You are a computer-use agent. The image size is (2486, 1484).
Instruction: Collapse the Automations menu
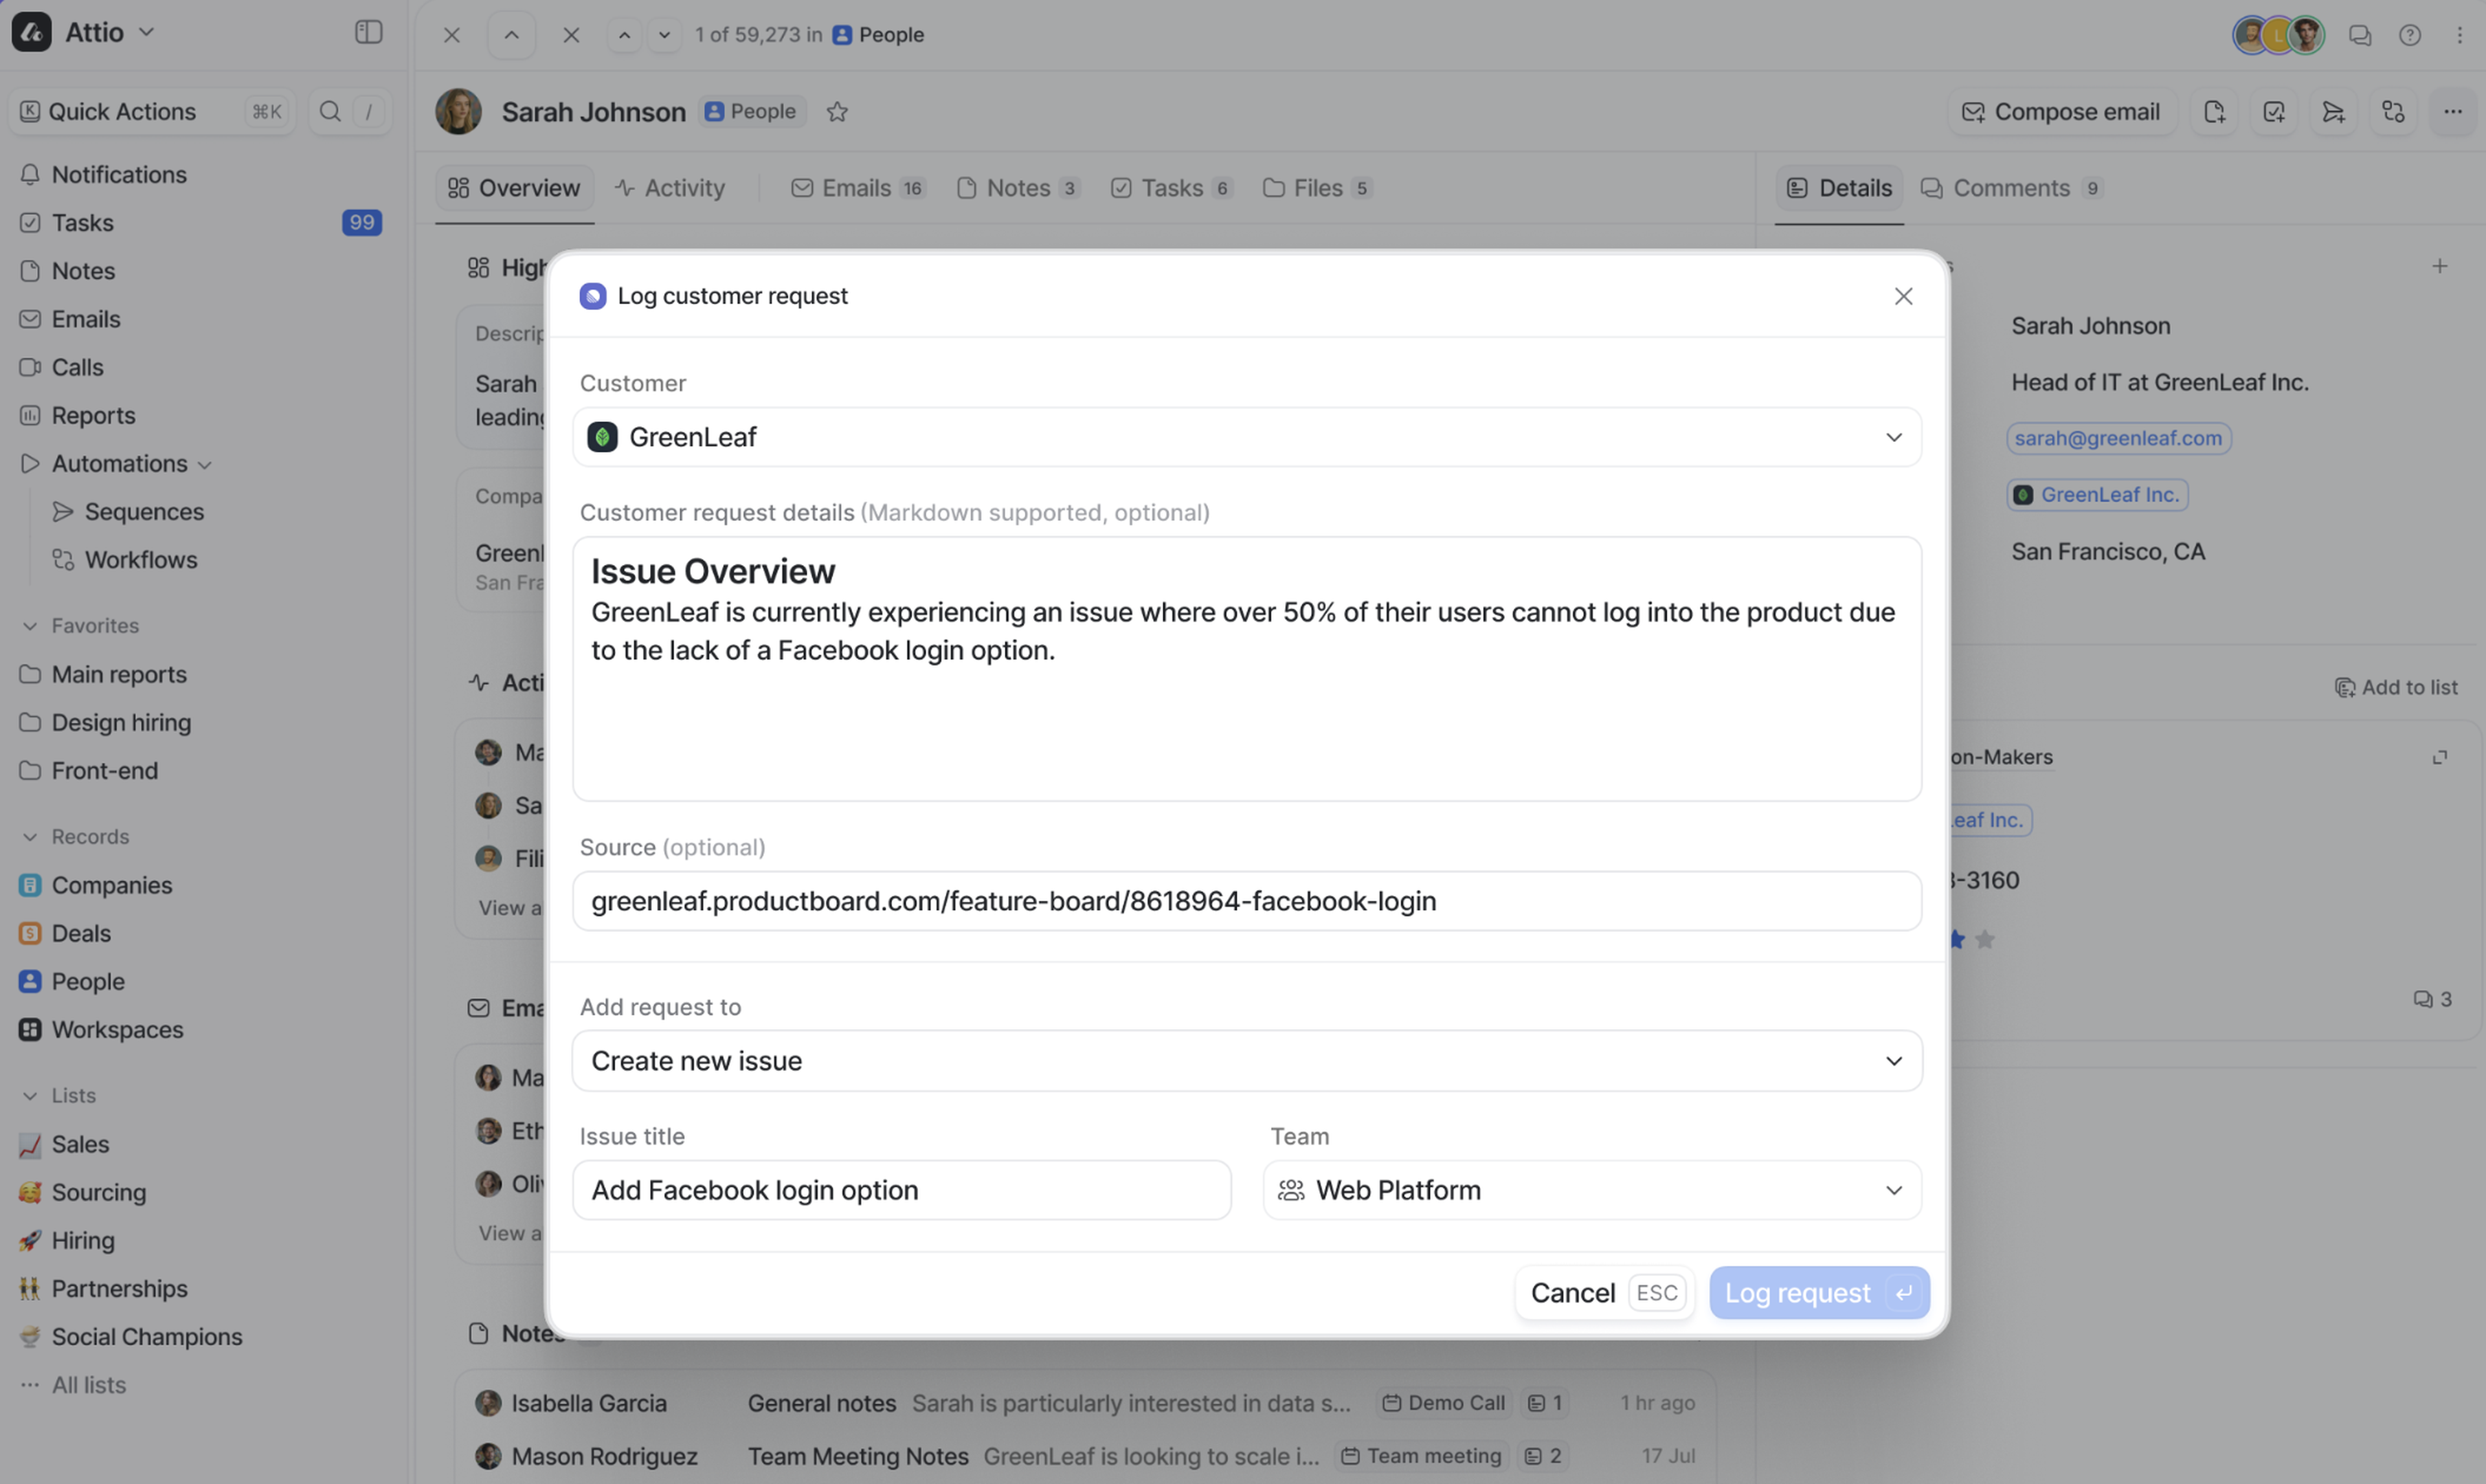point(205,465)
